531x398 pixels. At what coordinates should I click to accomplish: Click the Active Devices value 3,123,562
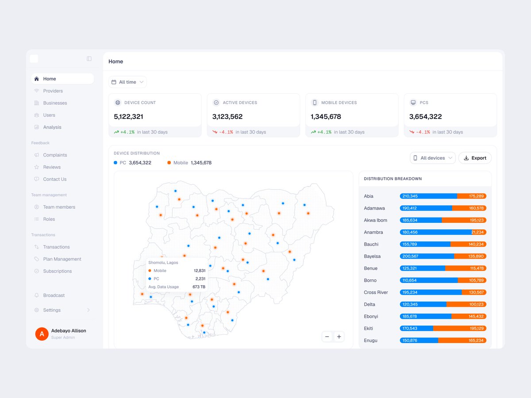click(x=227, y=117)
